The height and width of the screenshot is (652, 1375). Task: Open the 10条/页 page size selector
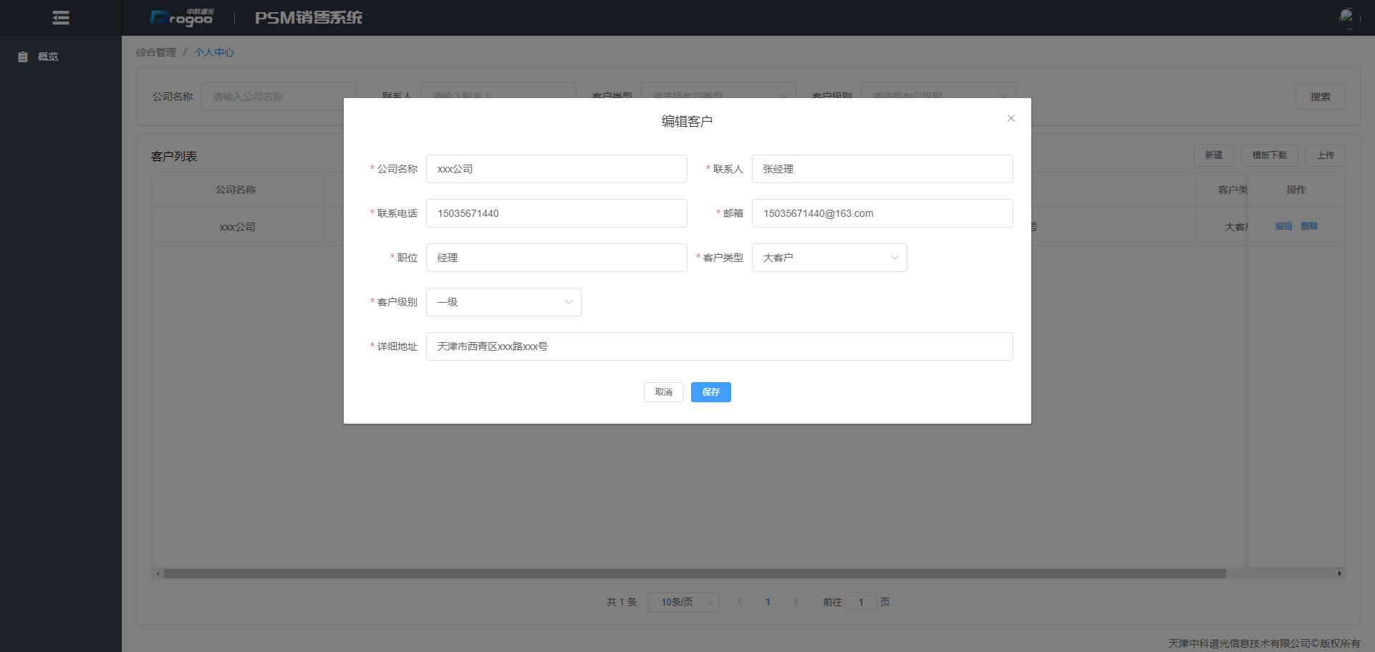point(682,602)
